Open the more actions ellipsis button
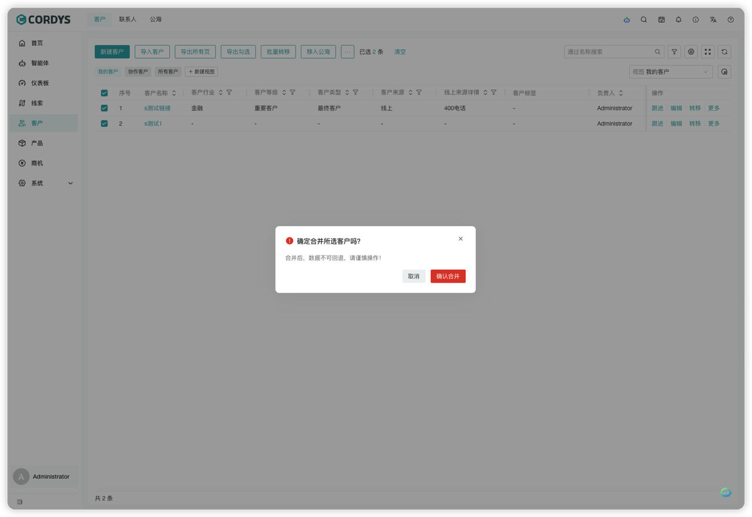The width and height of the screenshot is (752, 517). pyautogui.click(x=347, y=52)
